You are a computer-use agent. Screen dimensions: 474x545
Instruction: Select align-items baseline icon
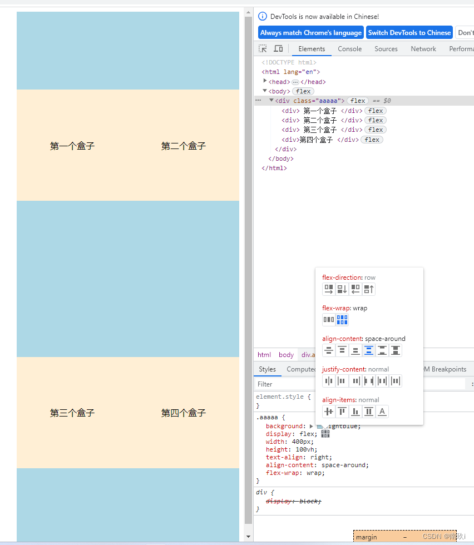tap(382, 412)
